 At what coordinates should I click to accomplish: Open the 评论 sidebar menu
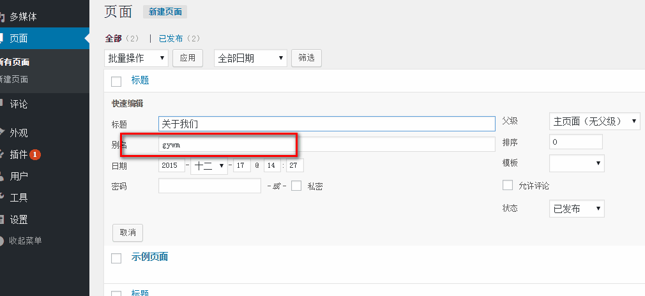19,104
